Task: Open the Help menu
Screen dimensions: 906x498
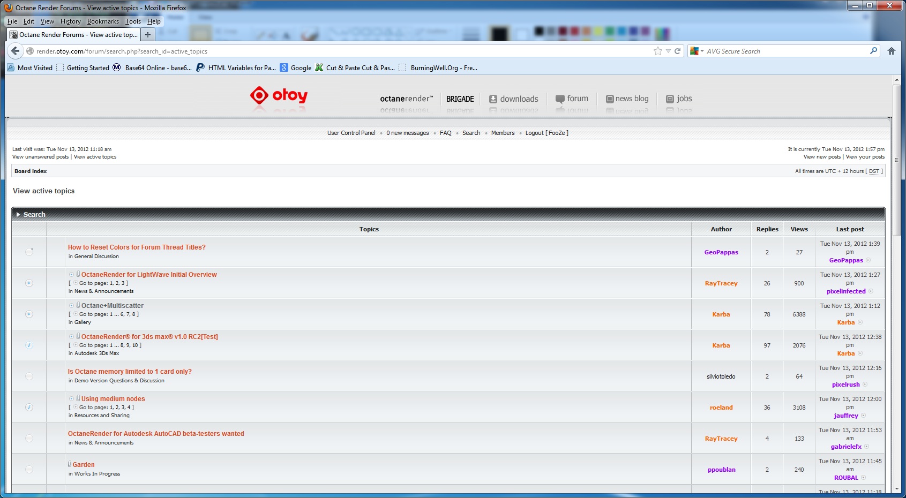Action: coord(154,21)
